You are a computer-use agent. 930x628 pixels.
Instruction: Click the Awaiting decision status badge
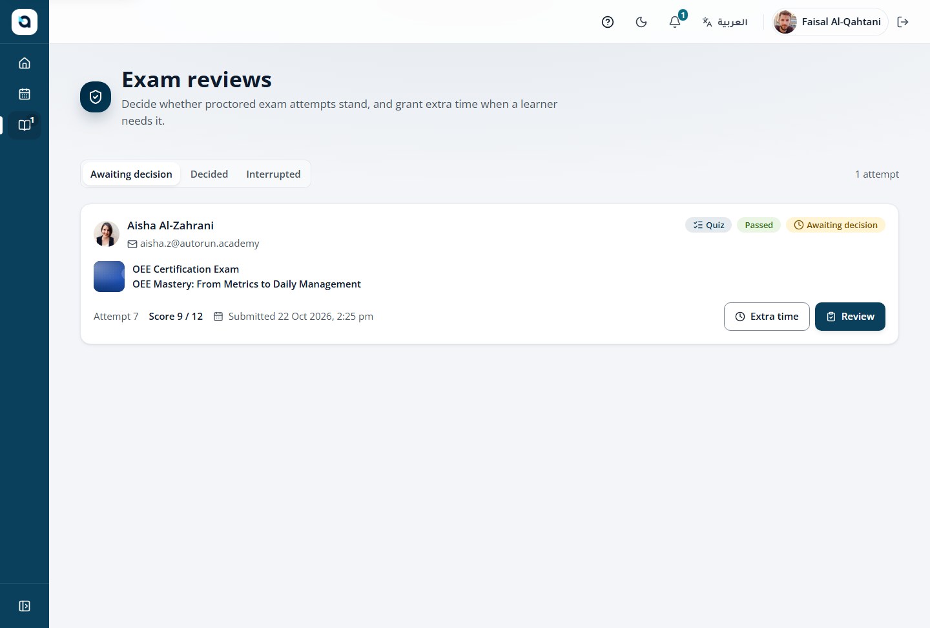pyautogui.click(x=836, y=225)
